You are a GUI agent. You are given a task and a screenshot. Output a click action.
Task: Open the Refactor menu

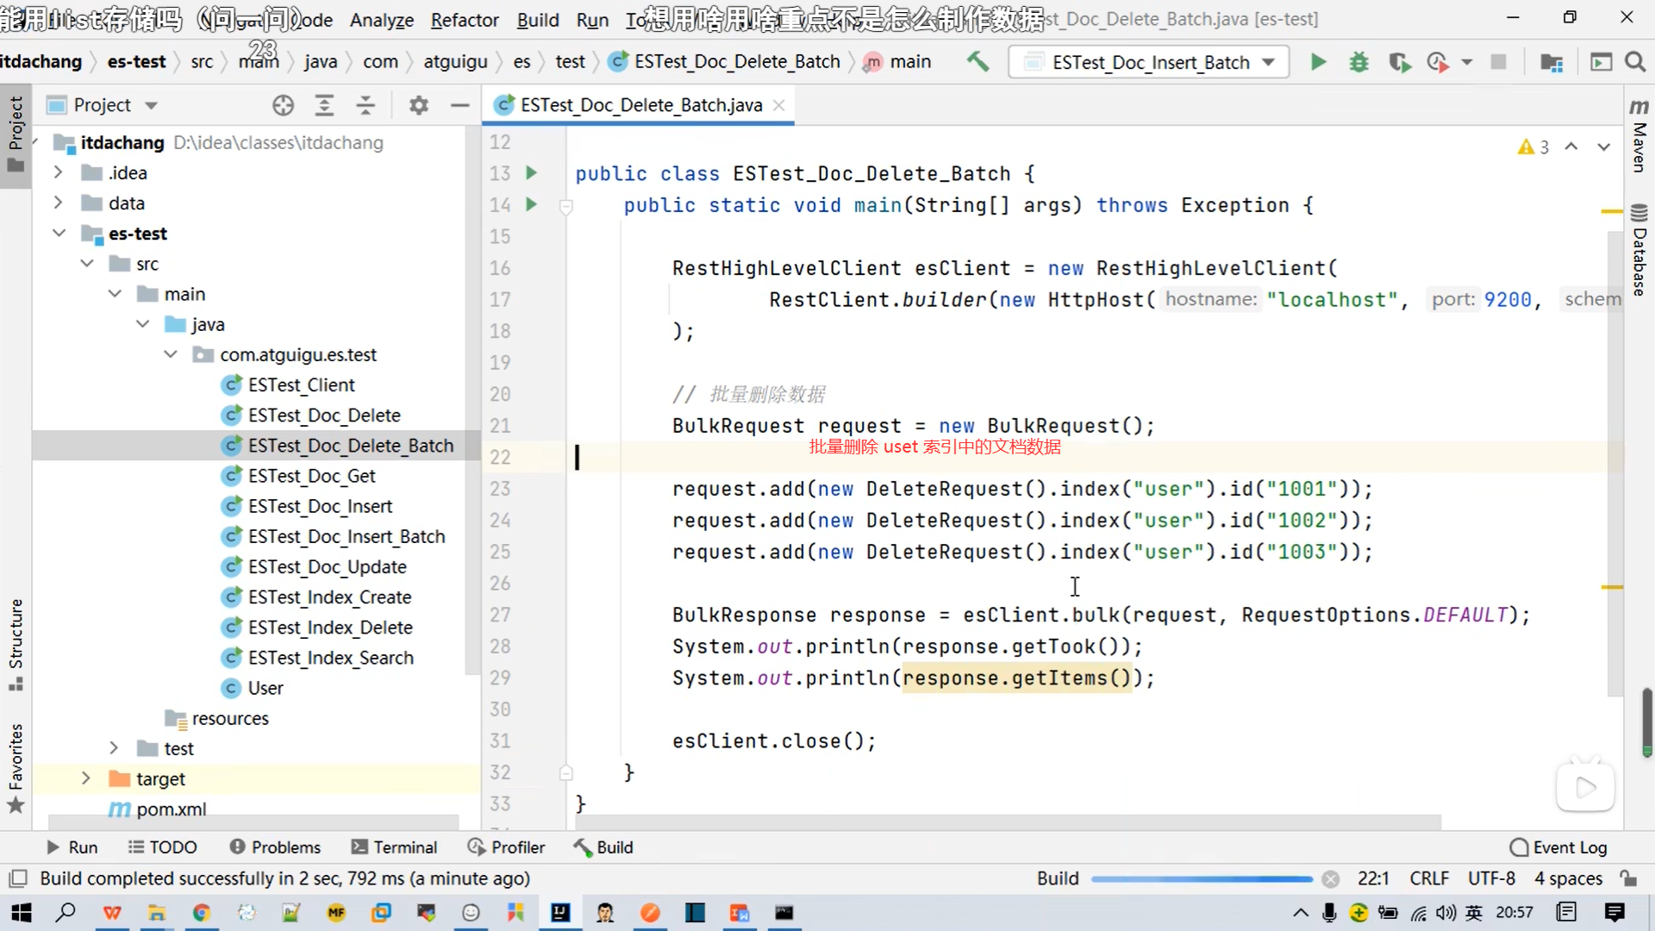pos(464,19)
